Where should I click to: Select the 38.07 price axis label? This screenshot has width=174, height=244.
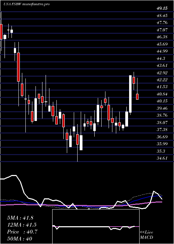coord(162,122)
